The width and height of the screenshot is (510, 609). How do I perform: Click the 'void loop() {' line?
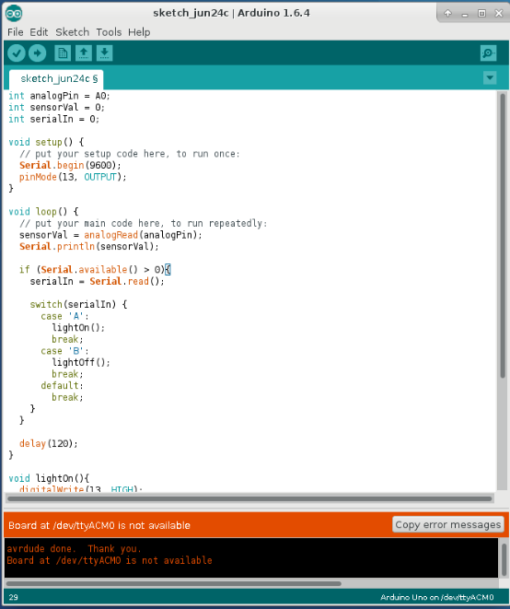point(43,212)
